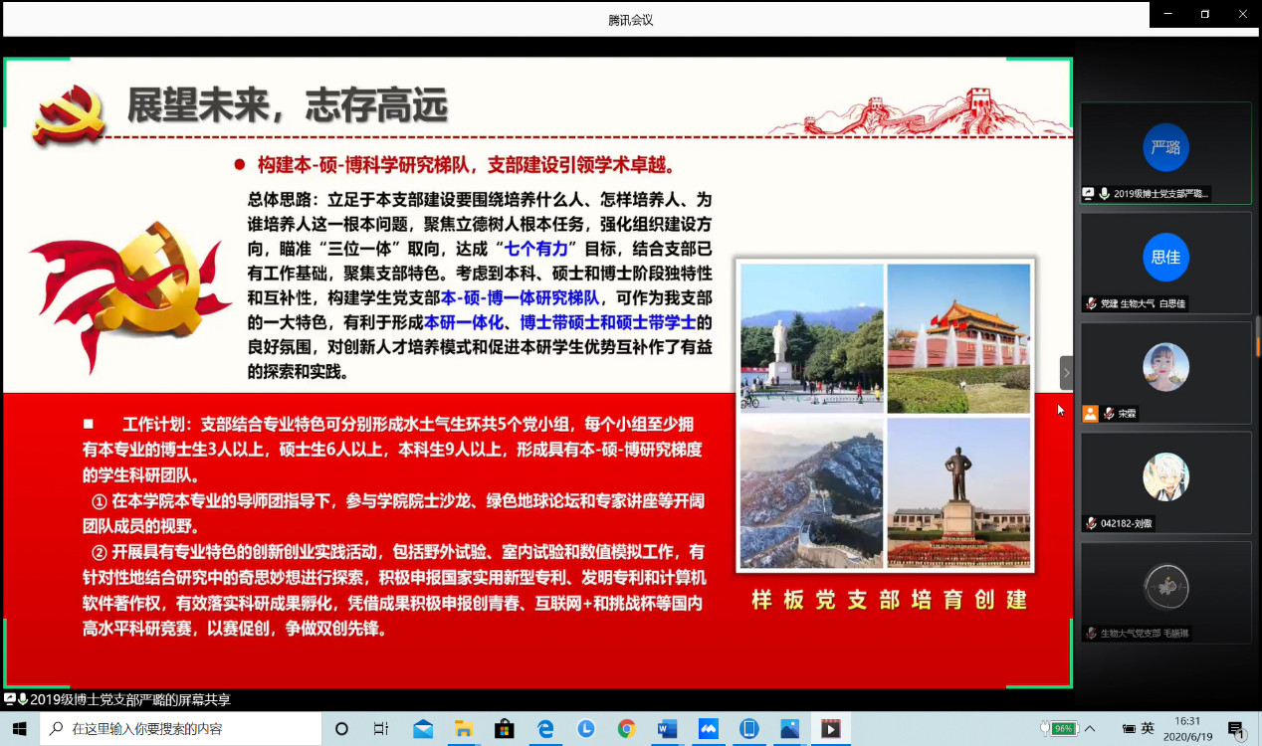Click the name label 党建 生物大气 白思佳
1262x746 pixels.
1144,303
